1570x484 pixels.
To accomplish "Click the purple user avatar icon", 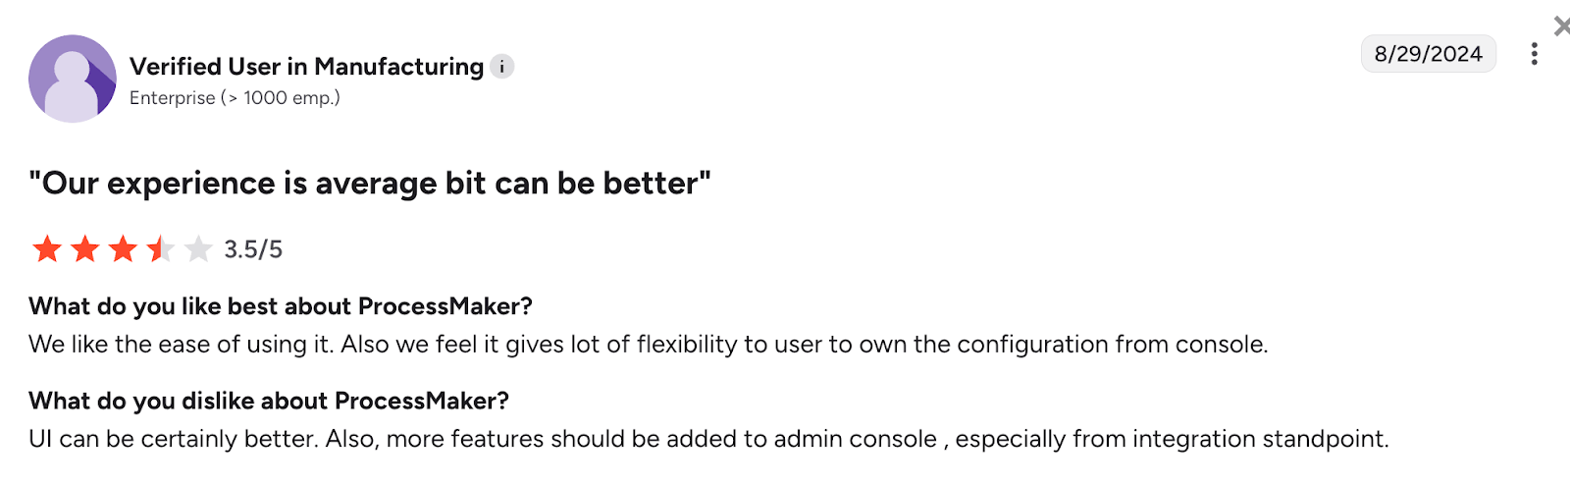I will tap(73, 79).
